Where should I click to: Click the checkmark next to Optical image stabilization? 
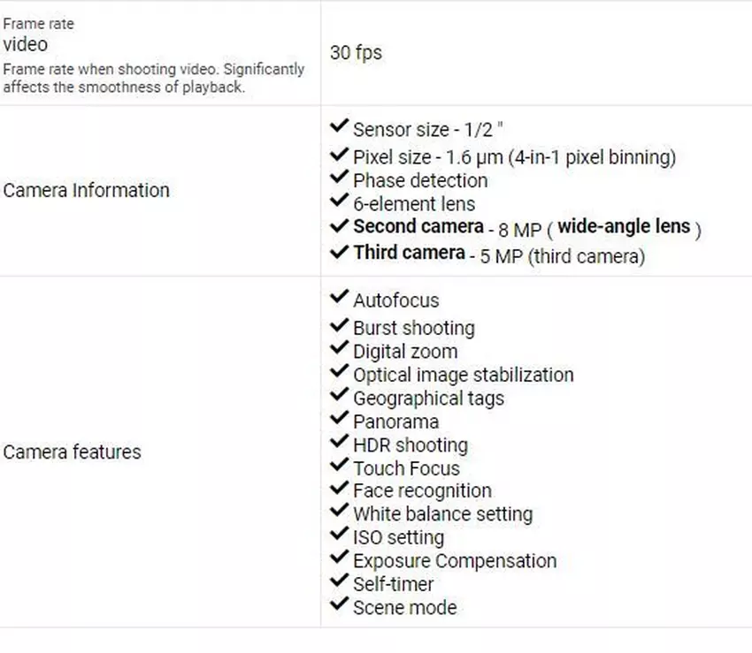(x=339, y=373)
